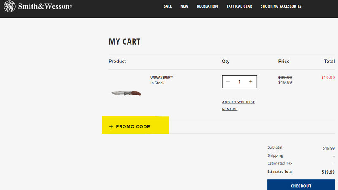
Task: Add item to wishlist
Action: click(x=238, y=102)
